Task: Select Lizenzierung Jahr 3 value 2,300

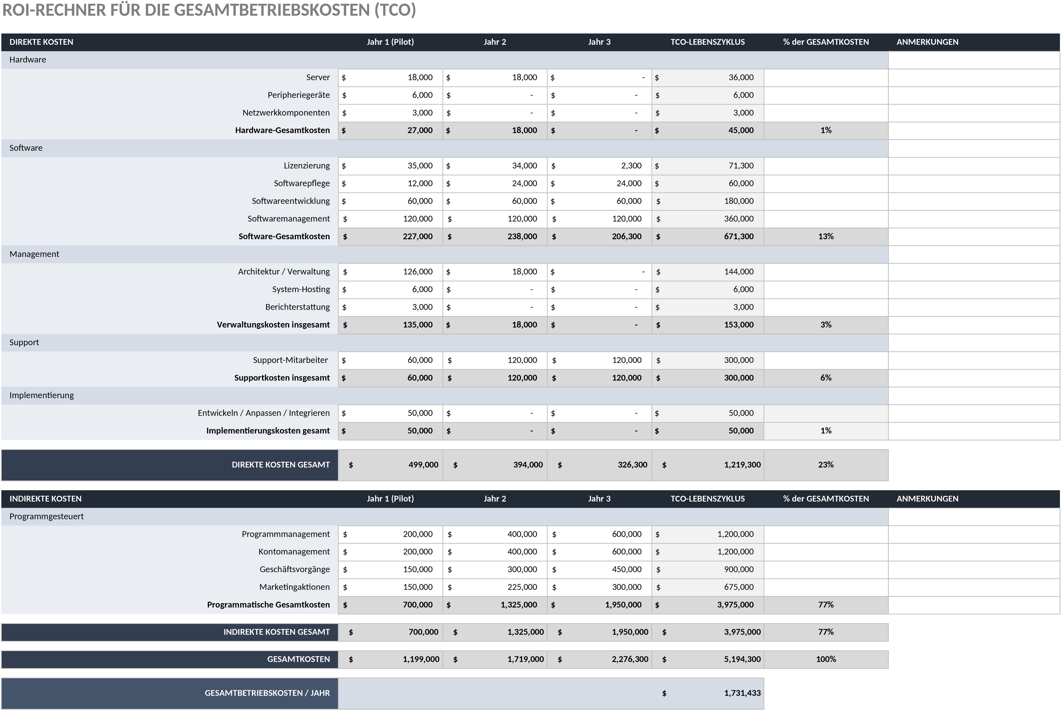Action: coord(599,166)
